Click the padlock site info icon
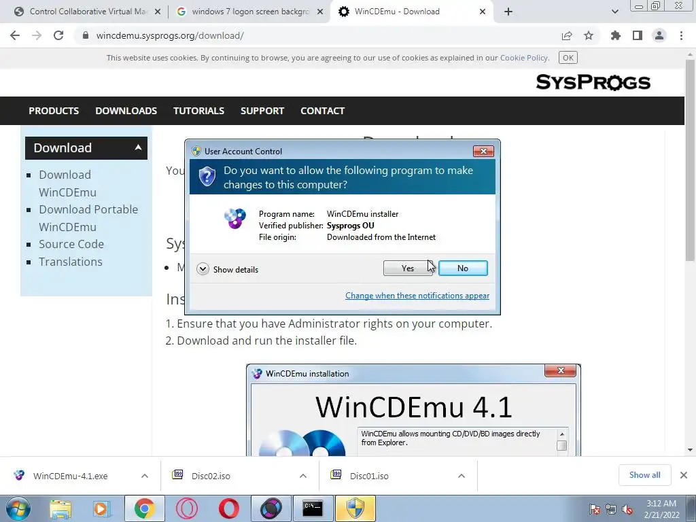The height and width of the screenshot is (522, 696). coord(86,35)
